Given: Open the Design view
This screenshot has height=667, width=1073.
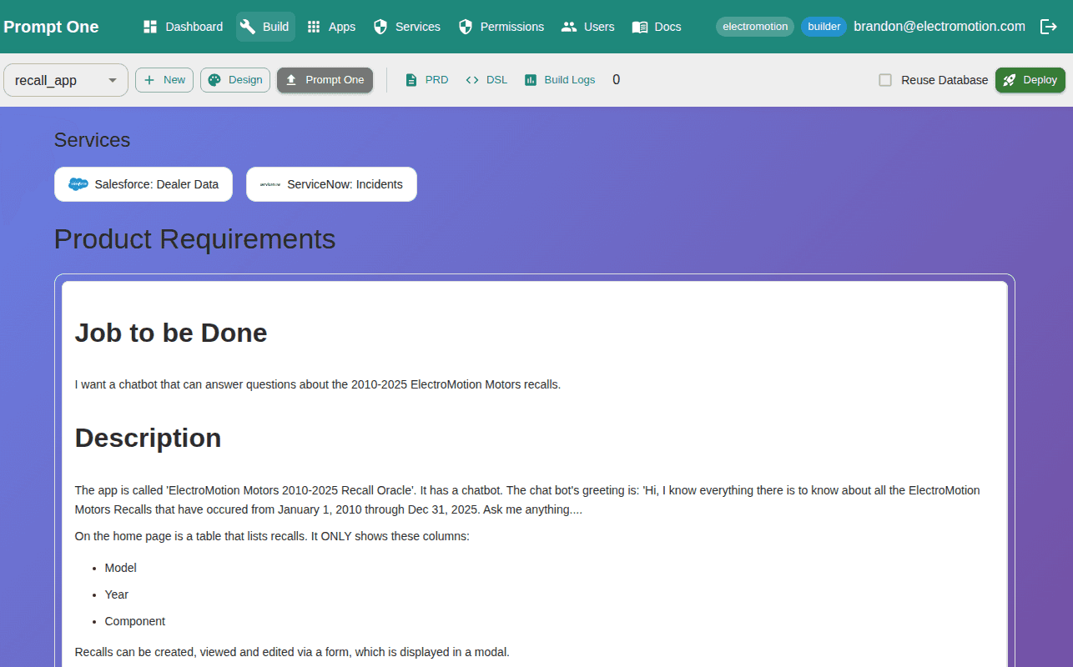Looking at the screenshot, I should click(234, 79).
